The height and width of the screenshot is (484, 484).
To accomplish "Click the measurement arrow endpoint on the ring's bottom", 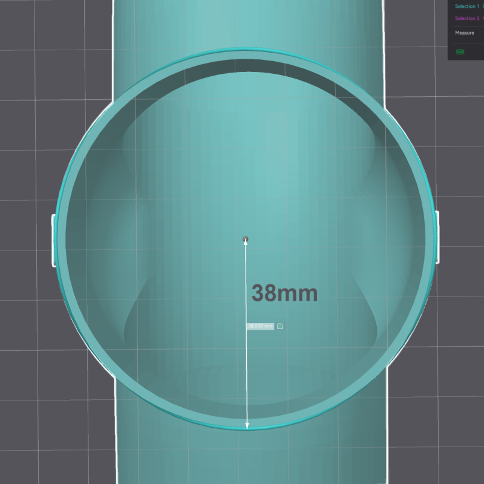I will (x=246, y=427).
